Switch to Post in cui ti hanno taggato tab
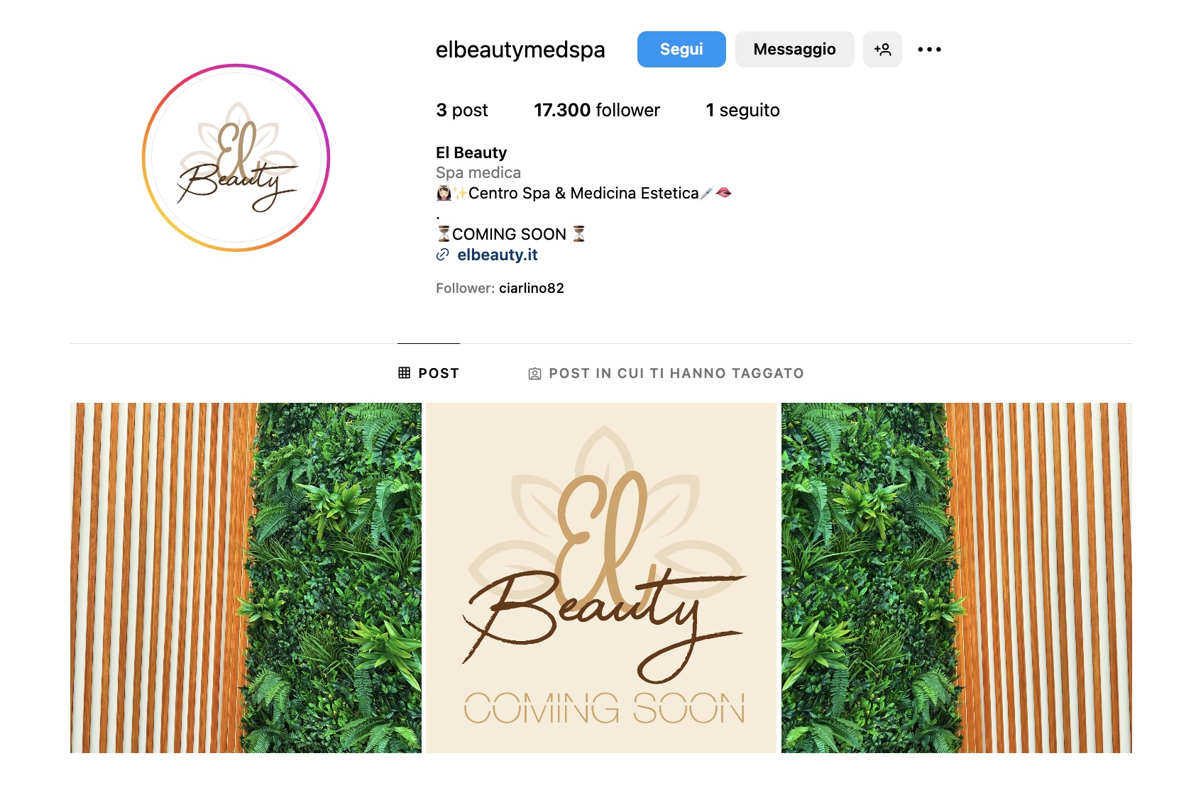 point(666,373)
